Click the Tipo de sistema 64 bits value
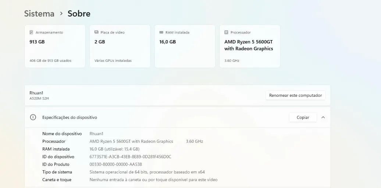Image resolution: width=381 pixels, height=188 pixels. click(x=147, y=172)
